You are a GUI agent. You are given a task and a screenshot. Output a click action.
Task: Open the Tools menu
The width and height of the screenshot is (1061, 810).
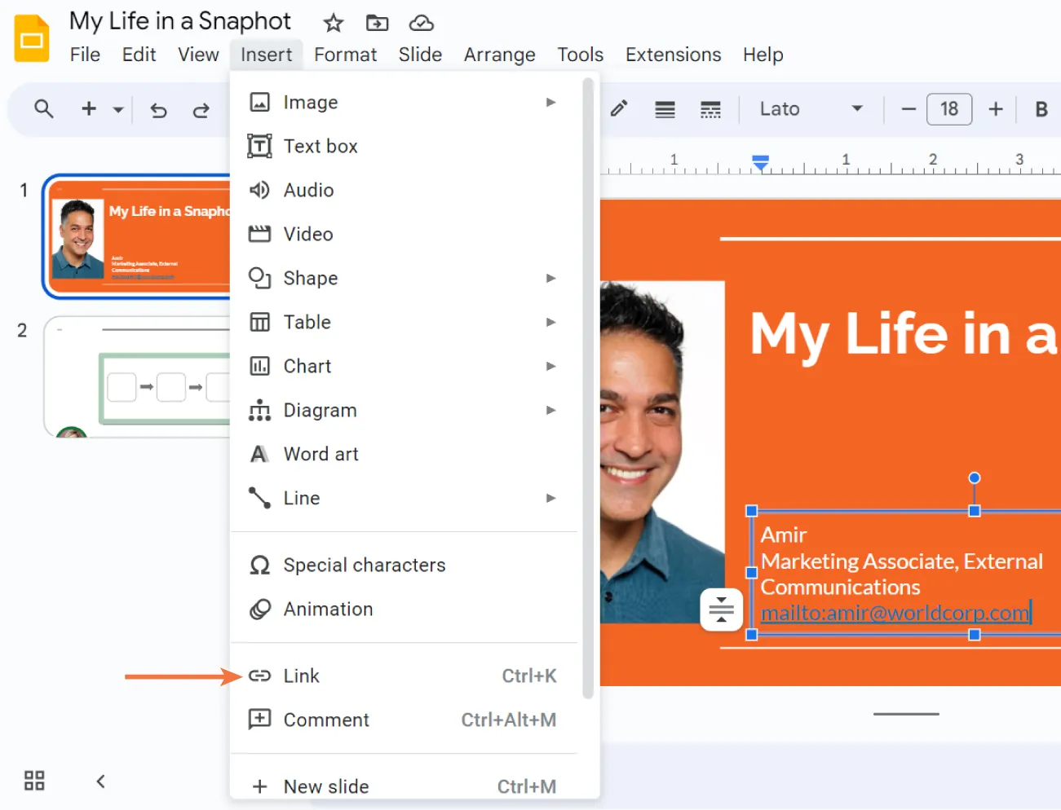pyautogui.click(x=580, y=55)
